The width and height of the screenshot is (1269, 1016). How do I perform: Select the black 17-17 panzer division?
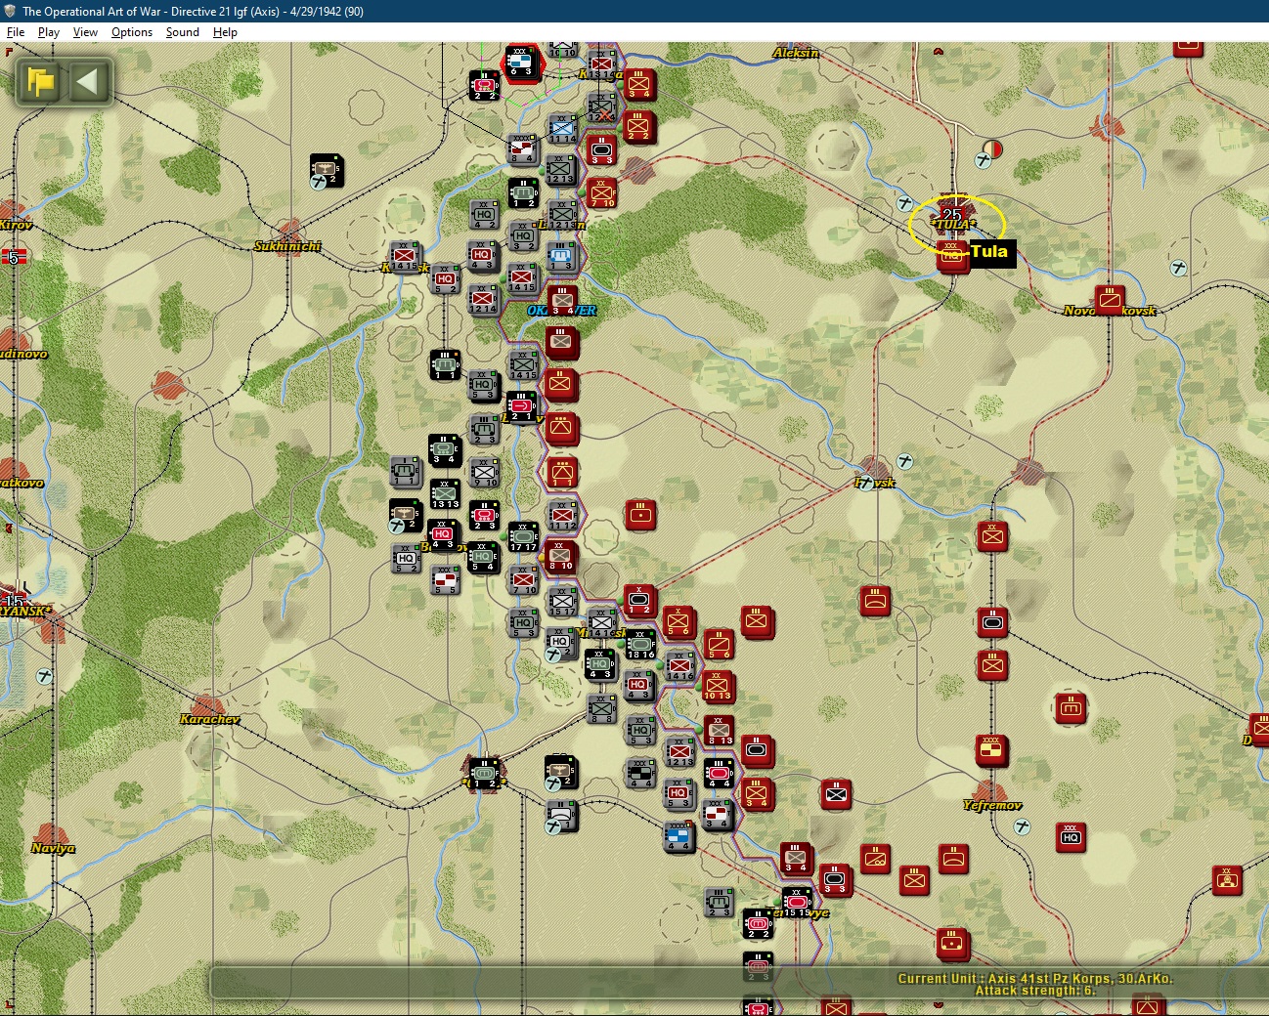pyautogui.click(x=523, y=536)
